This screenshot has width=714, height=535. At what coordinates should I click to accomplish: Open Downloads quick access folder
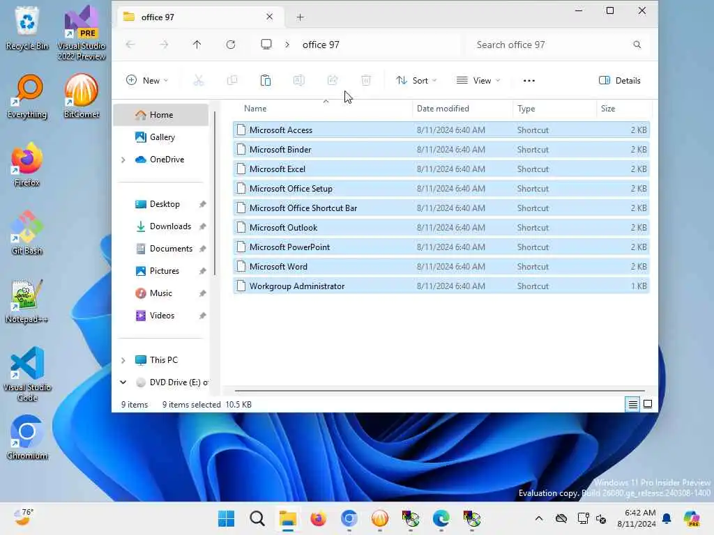click(161, 226)
